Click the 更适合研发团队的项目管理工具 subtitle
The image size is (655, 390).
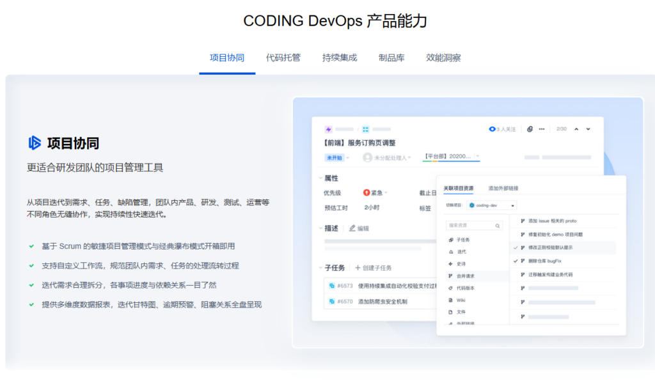click(x=95, y=168)
